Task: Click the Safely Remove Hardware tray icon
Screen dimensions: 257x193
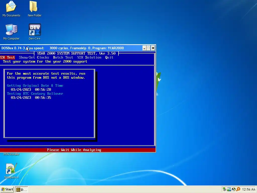Action: click(x=224, y=189)
